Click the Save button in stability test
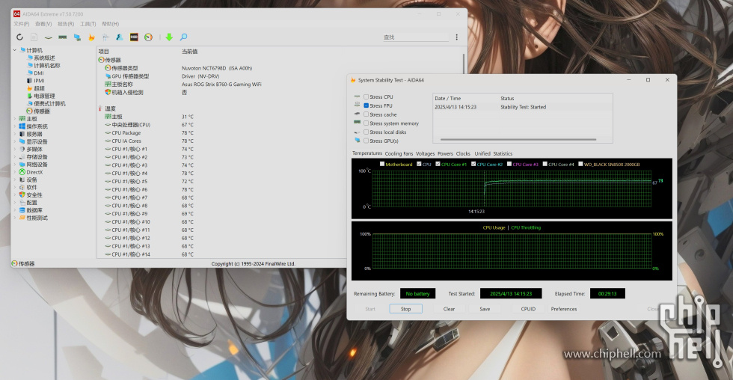Image resolution: width=733 pixels, height=380 pixels. coord(485,309)
